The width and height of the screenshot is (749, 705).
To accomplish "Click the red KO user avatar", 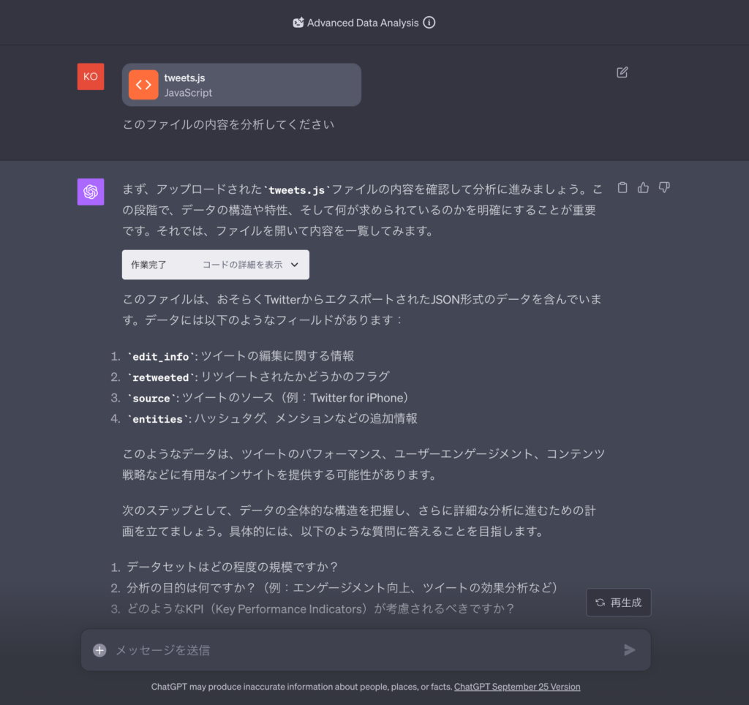I will tap(91, 77).
